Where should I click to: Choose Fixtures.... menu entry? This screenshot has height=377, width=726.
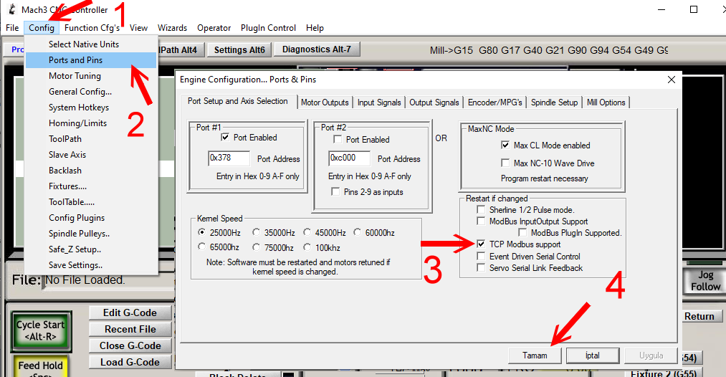[91, 186]
